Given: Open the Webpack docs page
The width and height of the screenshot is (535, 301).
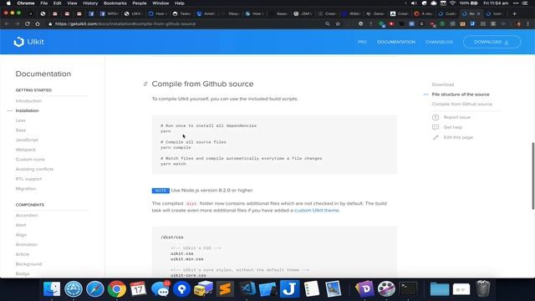Looking at the screenshot, I should click(26, 150).
